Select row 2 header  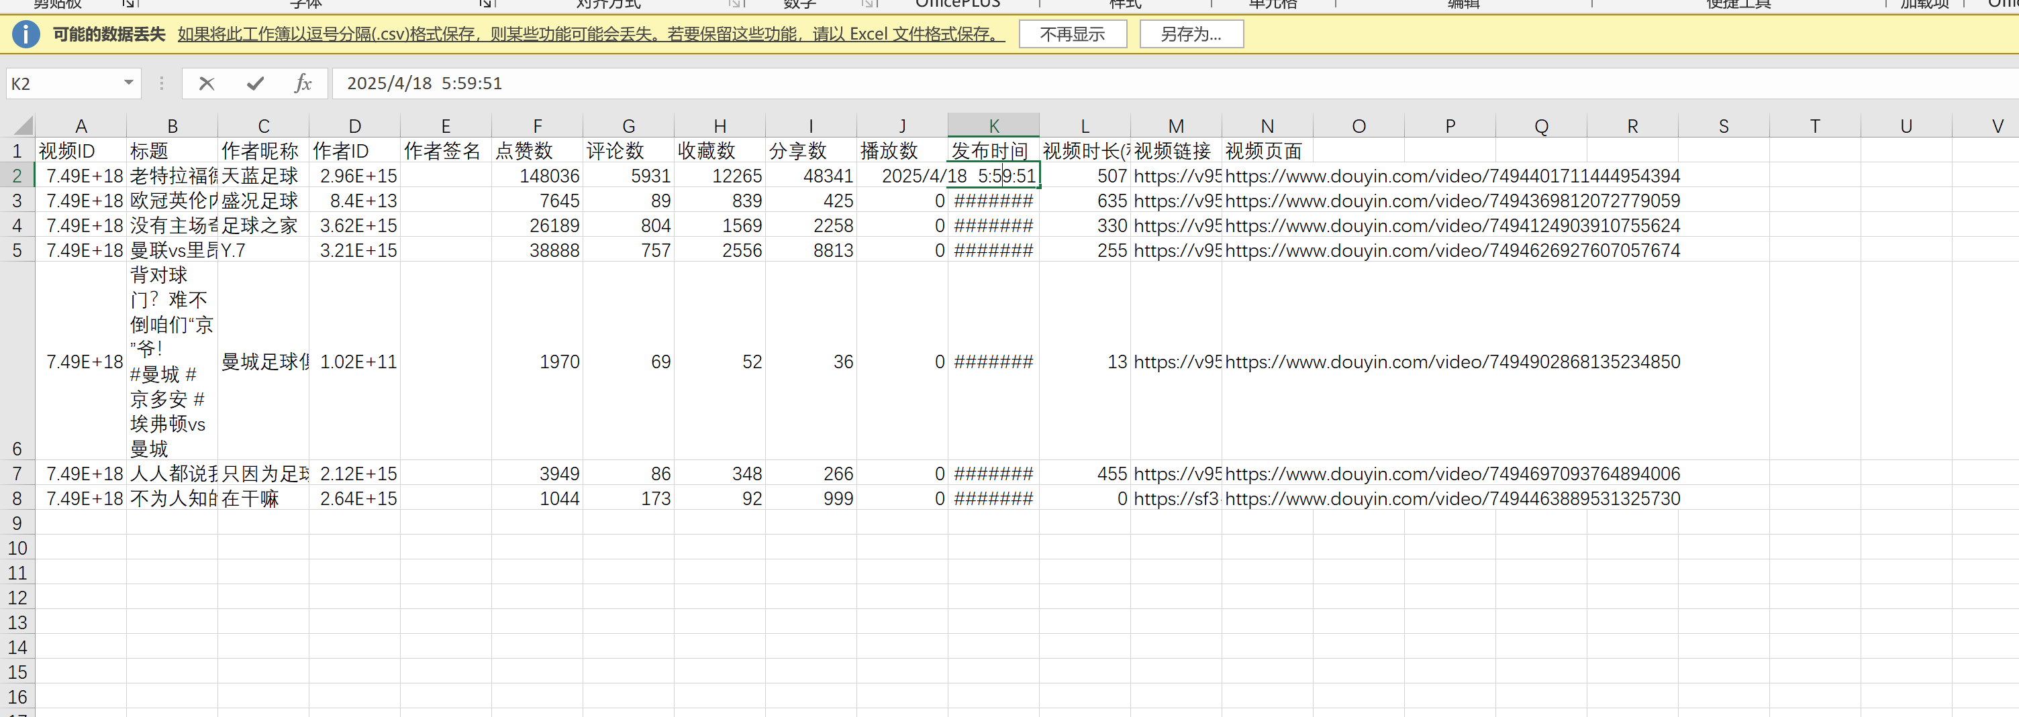point(17,176)
